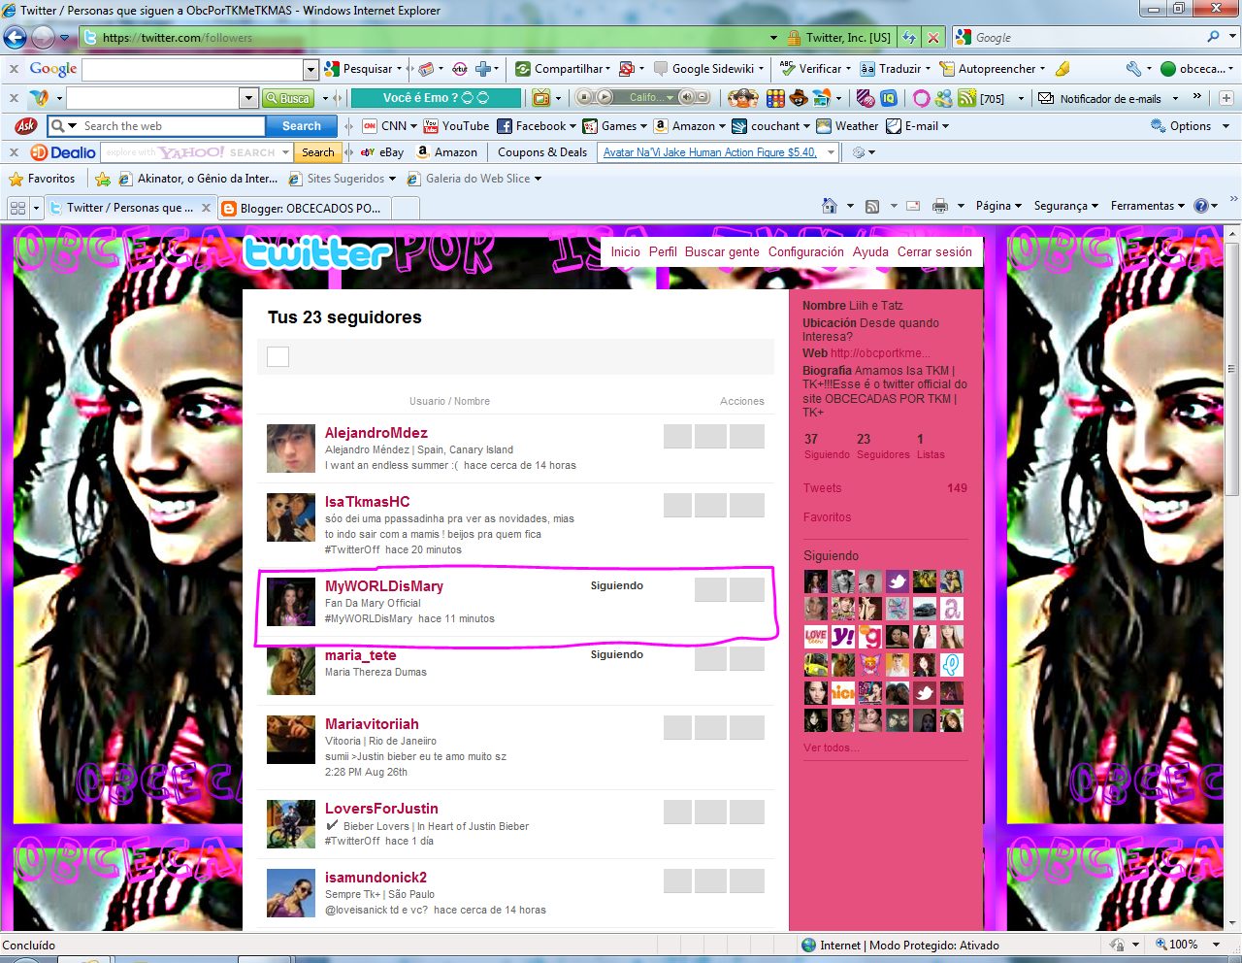Click the Ver todos... link
This screenshot has height=963, width=1242.
click(x=832, y=747)
